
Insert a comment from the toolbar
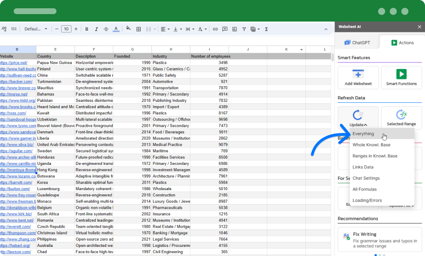[x=225, y=29]
